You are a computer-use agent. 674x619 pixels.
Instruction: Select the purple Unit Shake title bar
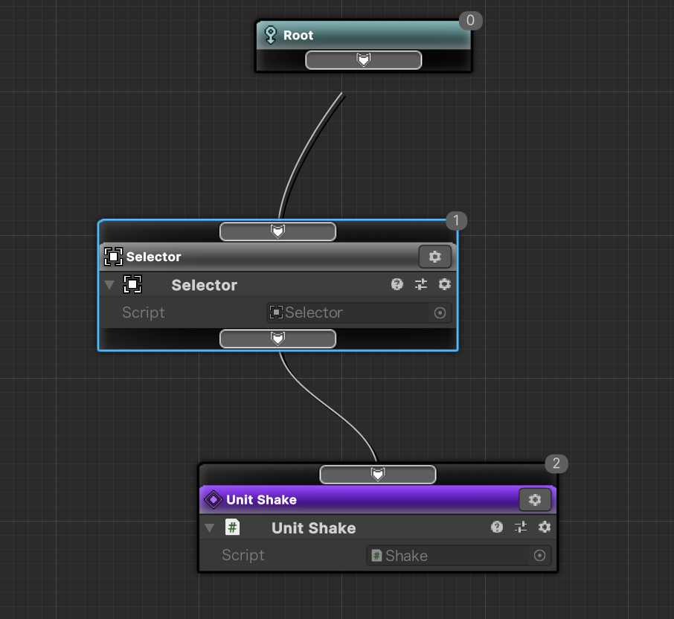pyautogui.click(x=357, y=500)
